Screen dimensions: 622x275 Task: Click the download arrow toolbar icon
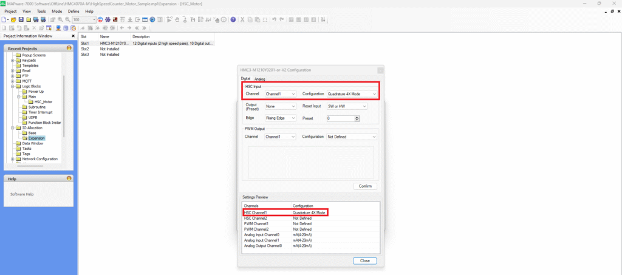[x=130, y=19]
